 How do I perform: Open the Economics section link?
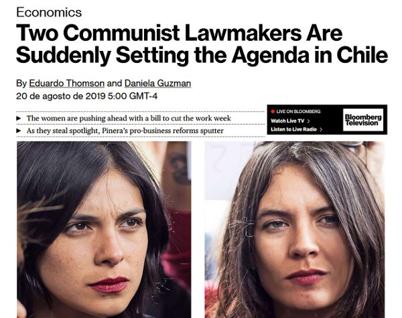49,12
